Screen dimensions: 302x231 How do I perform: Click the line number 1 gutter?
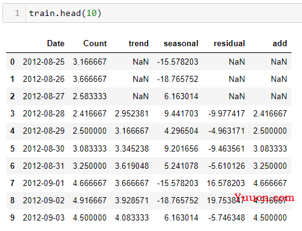click(x=17, y=13)
